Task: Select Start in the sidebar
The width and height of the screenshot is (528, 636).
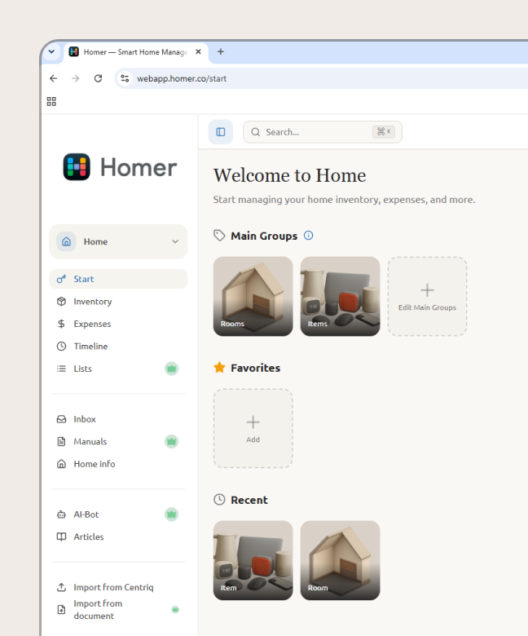Action: (x=118, y=279)
